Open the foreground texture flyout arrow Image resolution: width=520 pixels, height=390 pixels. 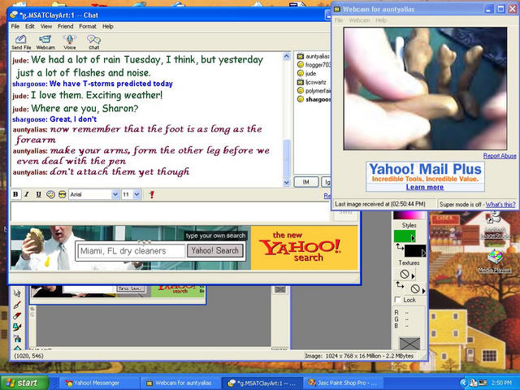click(413, 276)
